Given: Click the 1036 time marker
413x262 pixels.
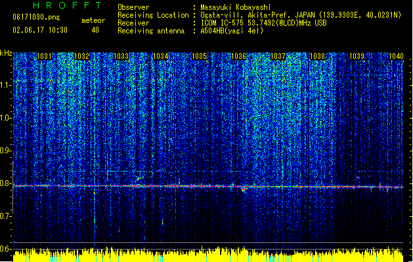Looking at the screenshot, I should 238,56.
